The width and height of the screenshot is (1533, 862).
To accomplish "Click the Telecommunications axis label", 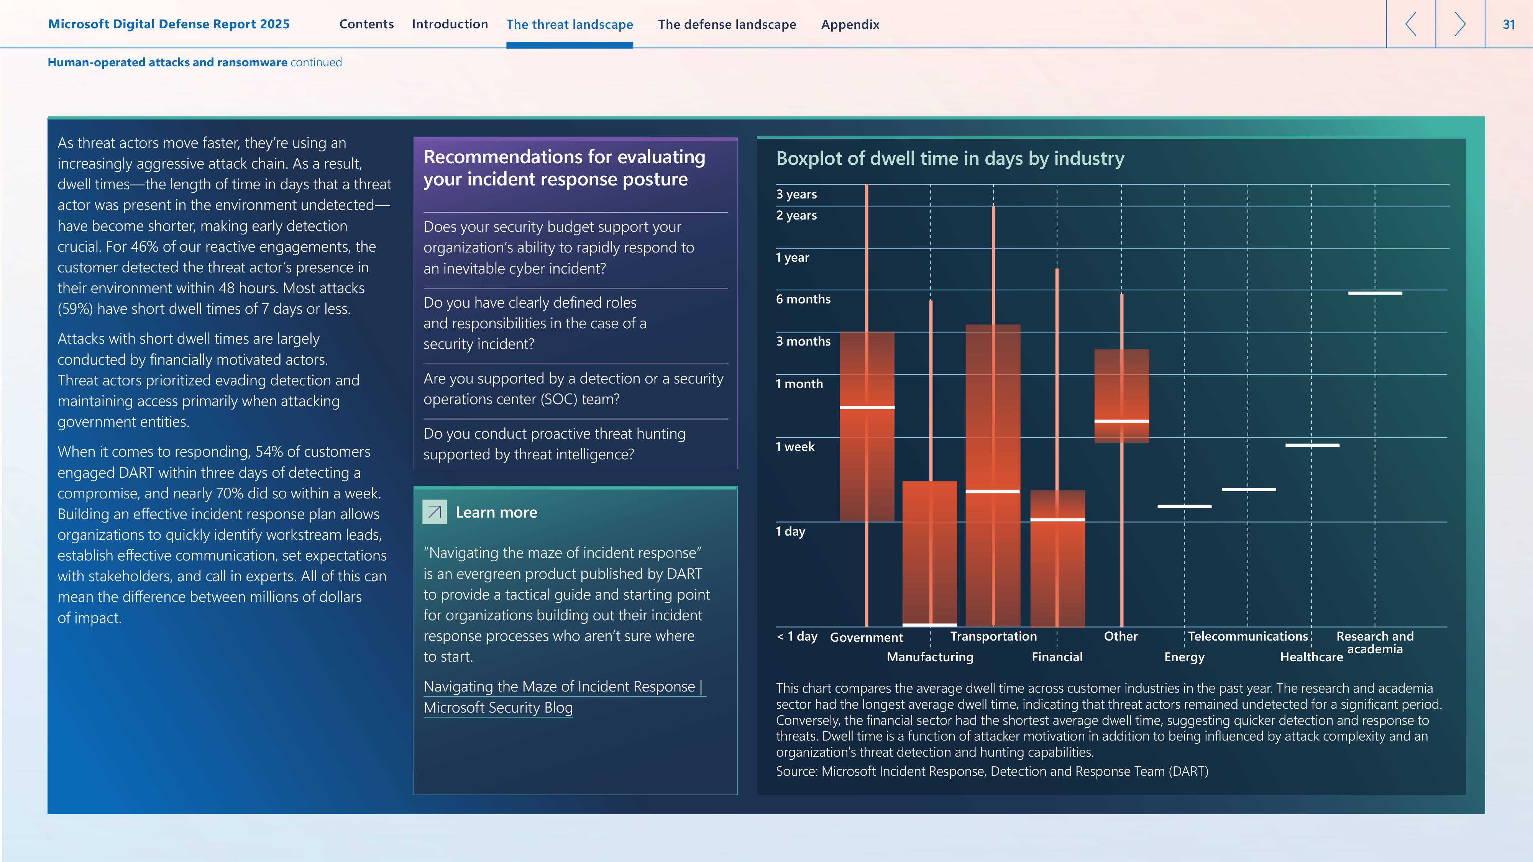I will point(1248,636).
